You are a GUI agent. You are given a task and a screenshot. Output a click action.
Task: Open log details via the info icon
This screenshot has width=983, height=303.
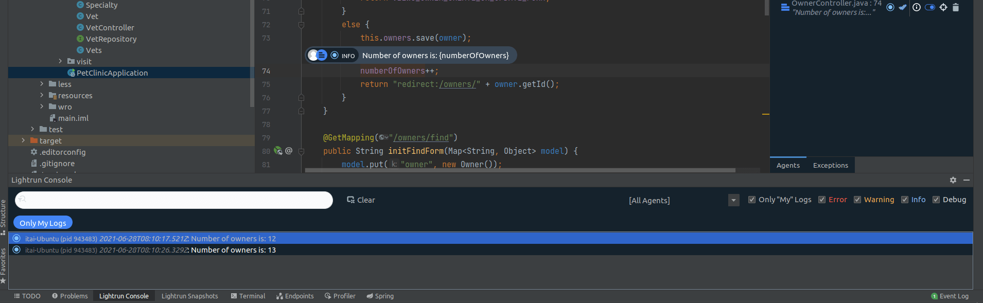click(x=917, y=7)
